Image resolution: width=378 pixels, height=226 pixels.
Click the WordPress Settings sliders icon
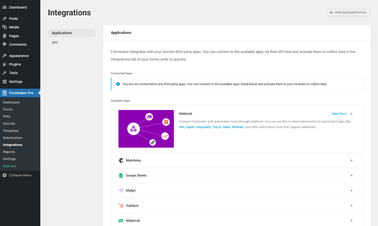(x=5, y=82)
